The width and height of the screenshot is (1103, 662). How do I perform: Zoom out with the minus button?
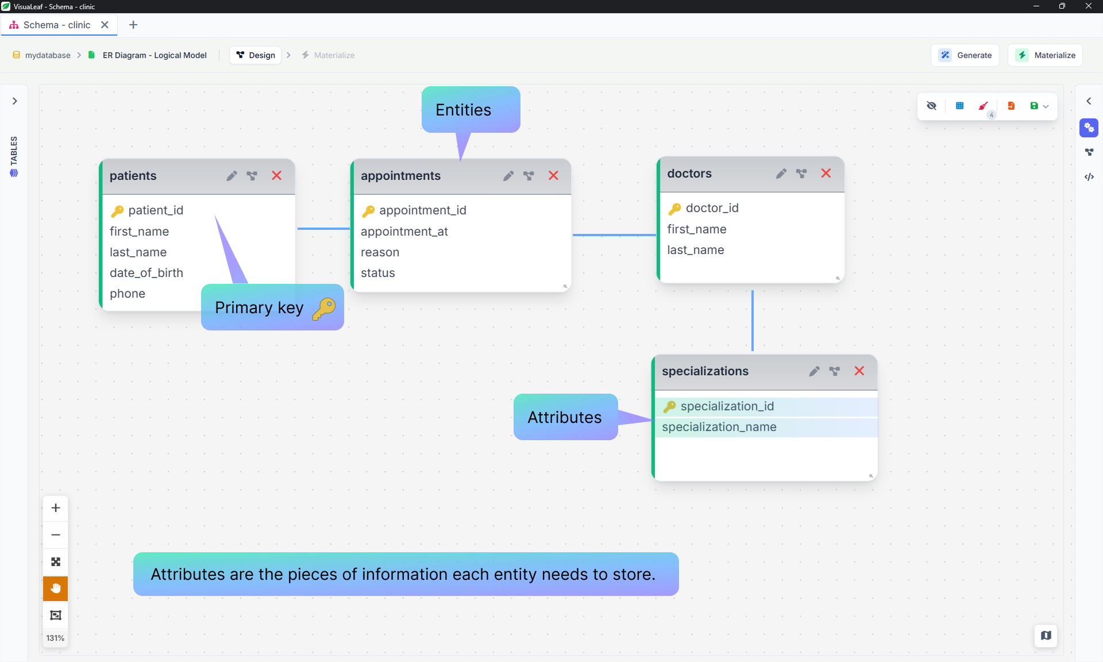pos(56,535)
